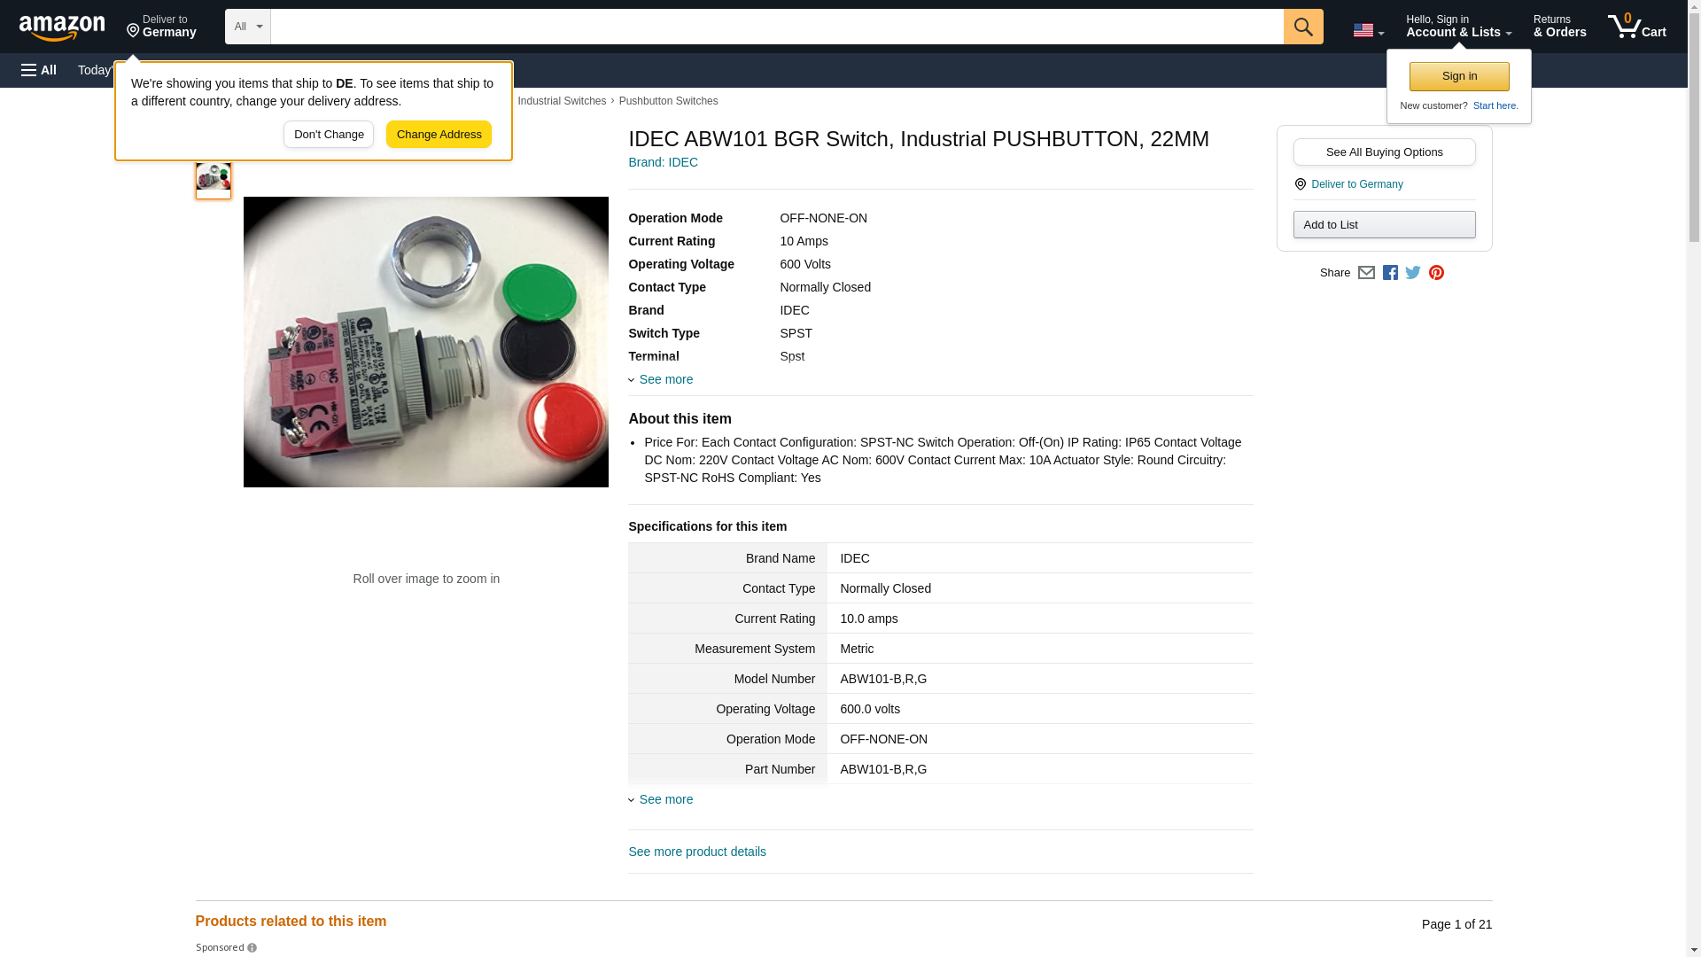Share product on Pinterest

coord(1436,273)
